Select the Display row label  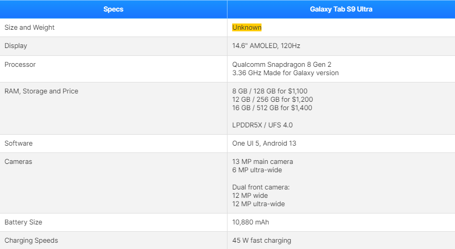click(16, 46)
